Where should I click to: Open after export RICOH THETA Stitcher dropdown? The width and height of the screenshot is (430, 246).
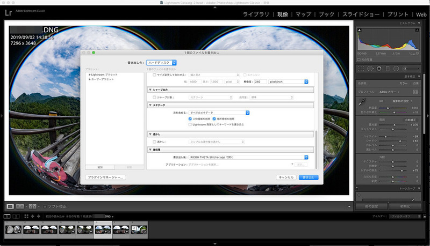[x=248, y=157]
